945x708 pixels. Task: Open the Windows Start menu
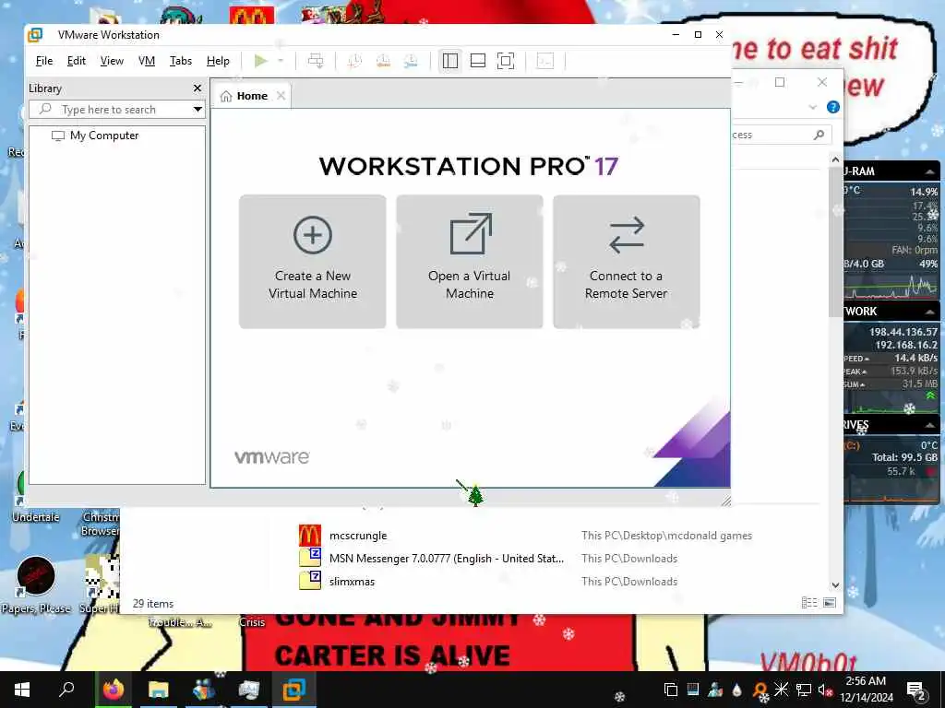(22, 690)
